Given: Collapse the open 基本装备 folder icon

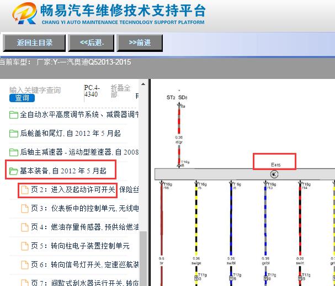Looking at the screenshot, I should (x=14, y=171).
